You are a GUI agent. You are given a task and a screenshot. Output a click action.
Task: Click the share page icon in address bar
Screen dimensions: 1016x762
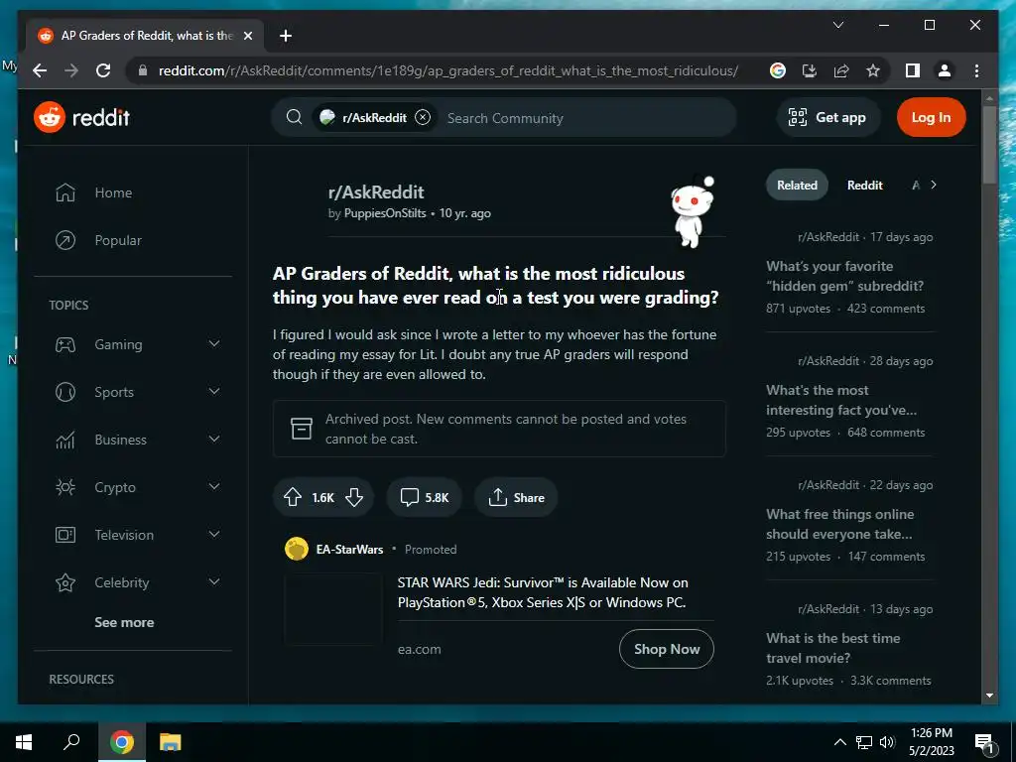click(841, 70)
